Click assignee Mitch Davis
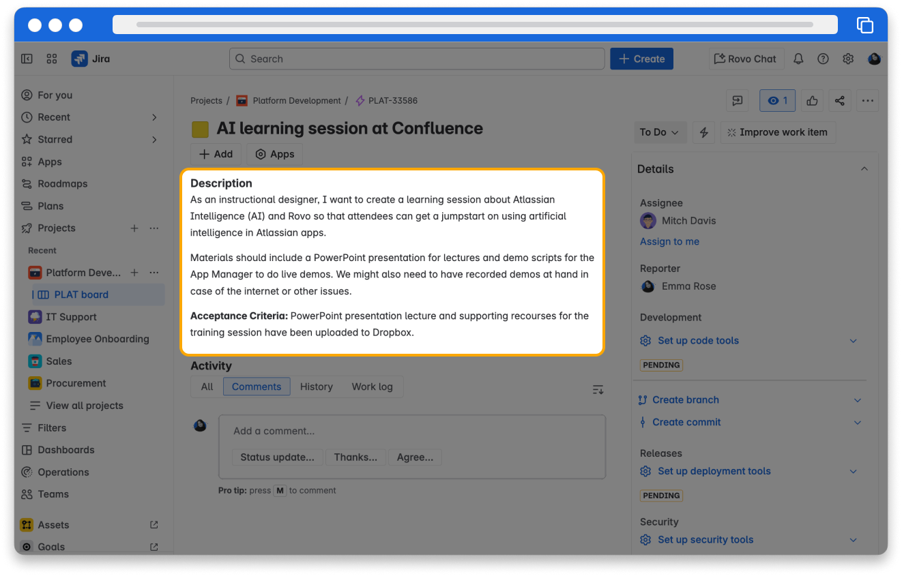The width and height of the screenshot is (902, 576). tap(678, 221)
